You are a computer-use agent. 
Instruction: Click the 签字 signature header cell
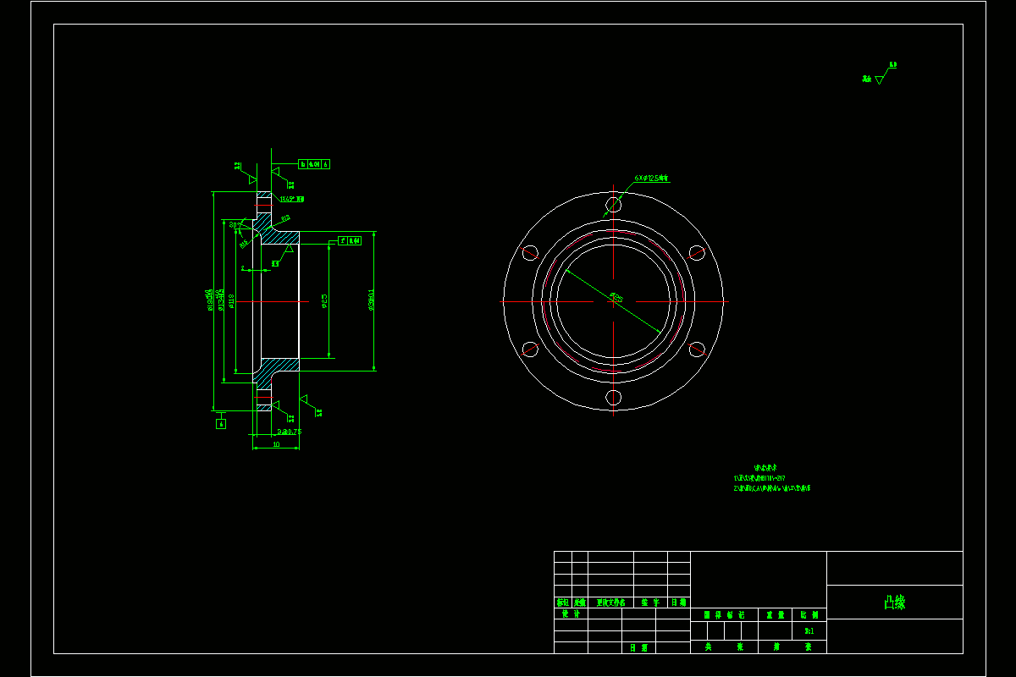[x=650, y=603]
